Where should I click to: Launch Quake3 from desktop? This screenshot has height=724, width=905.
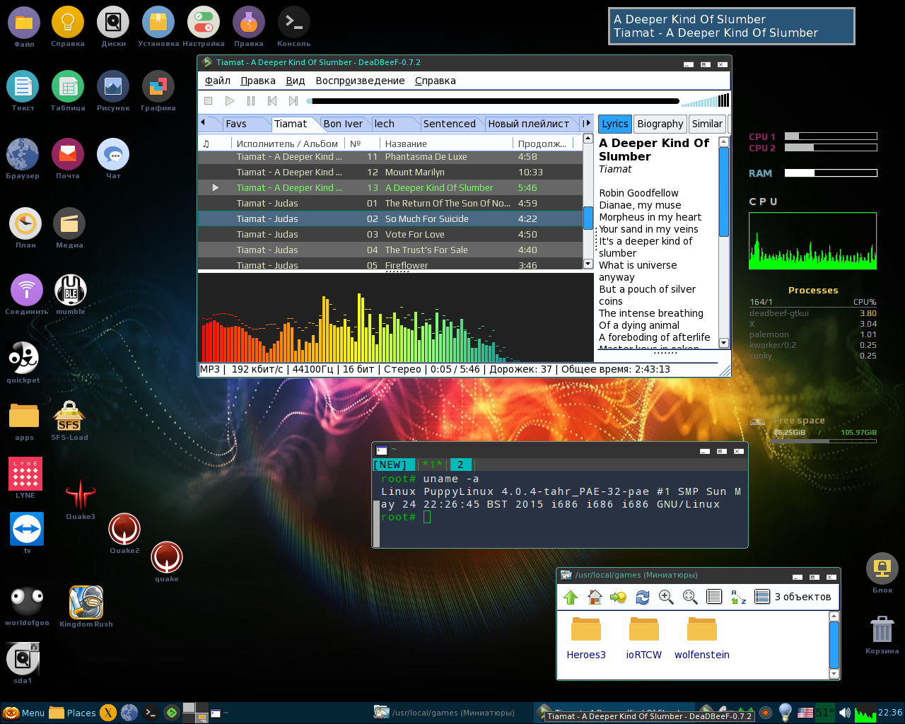tap(81, 500)
